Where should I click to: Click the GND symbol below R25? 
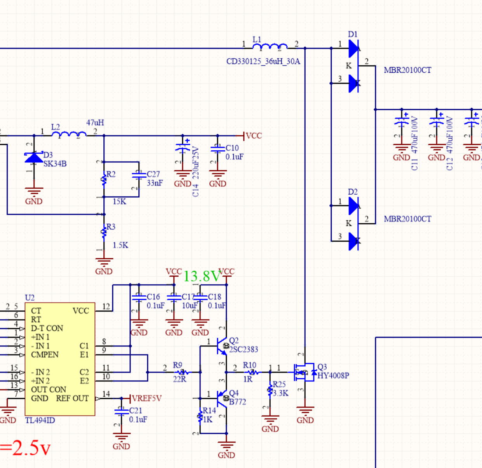click(270, 424)
